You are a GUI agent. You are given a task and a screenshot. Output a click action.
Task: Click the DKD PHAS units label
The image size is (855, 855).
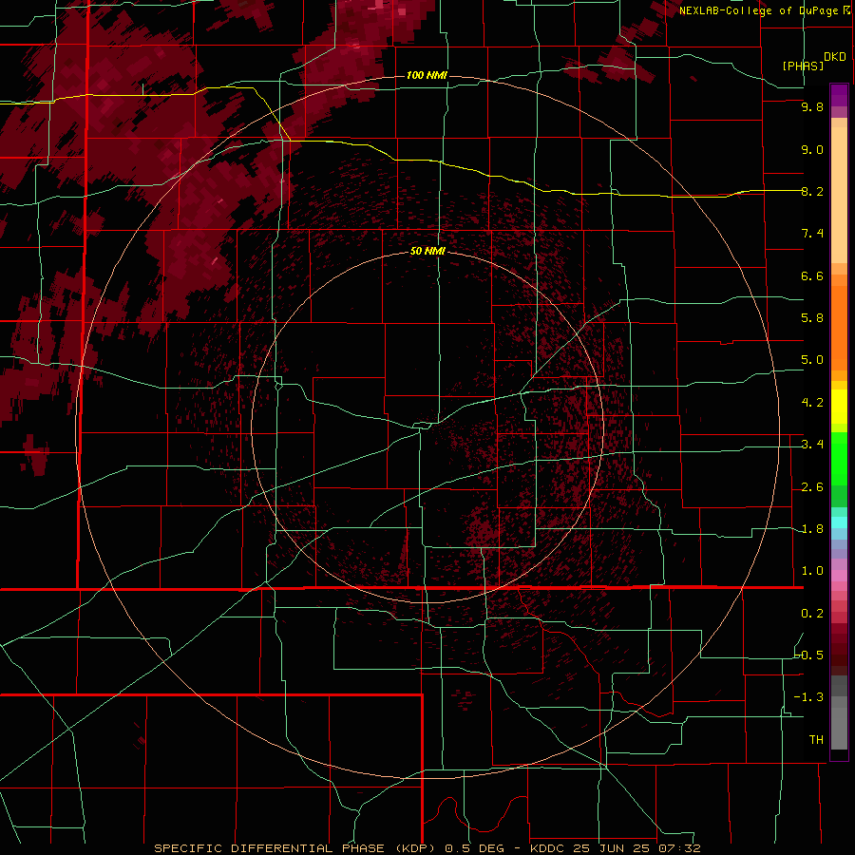click(814, 61)
